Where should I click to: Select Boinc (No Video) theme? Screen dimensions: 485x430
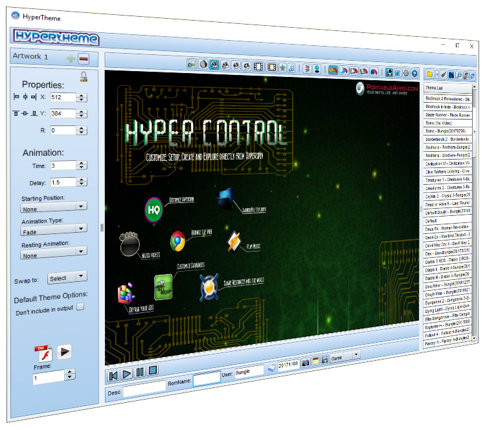(447, 123)
